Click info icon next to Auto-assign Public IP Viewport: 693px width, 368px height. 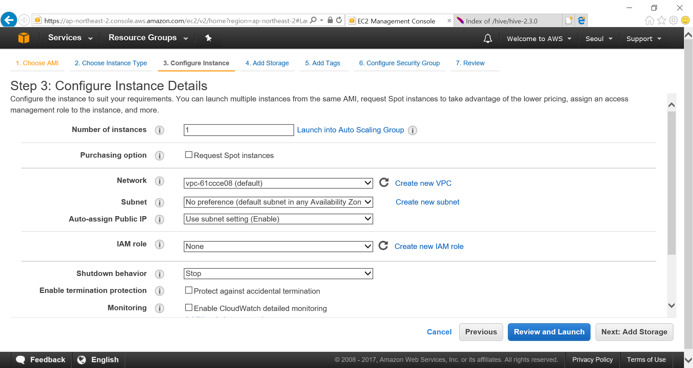click(160, 219)
